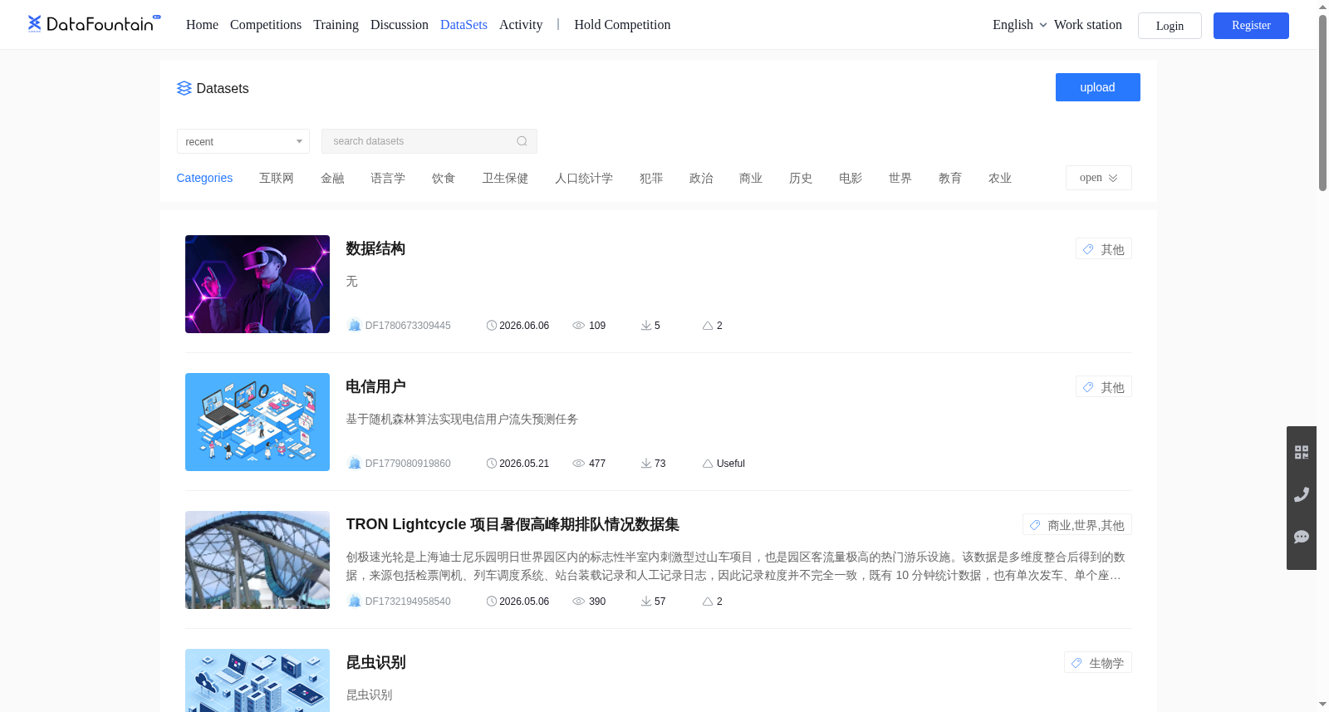This screenshot has height=712, width=1329.
Task: Click views eye icon on 数据结构 row
Action: point(579,326)
